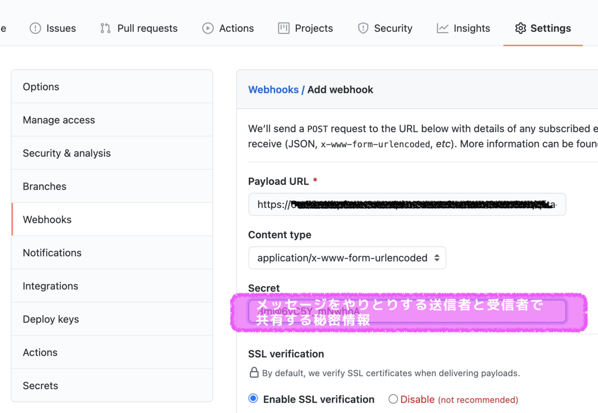598x413 pixels.
Task: Click the Settings gear icon
Action: (x=521, y=28)
